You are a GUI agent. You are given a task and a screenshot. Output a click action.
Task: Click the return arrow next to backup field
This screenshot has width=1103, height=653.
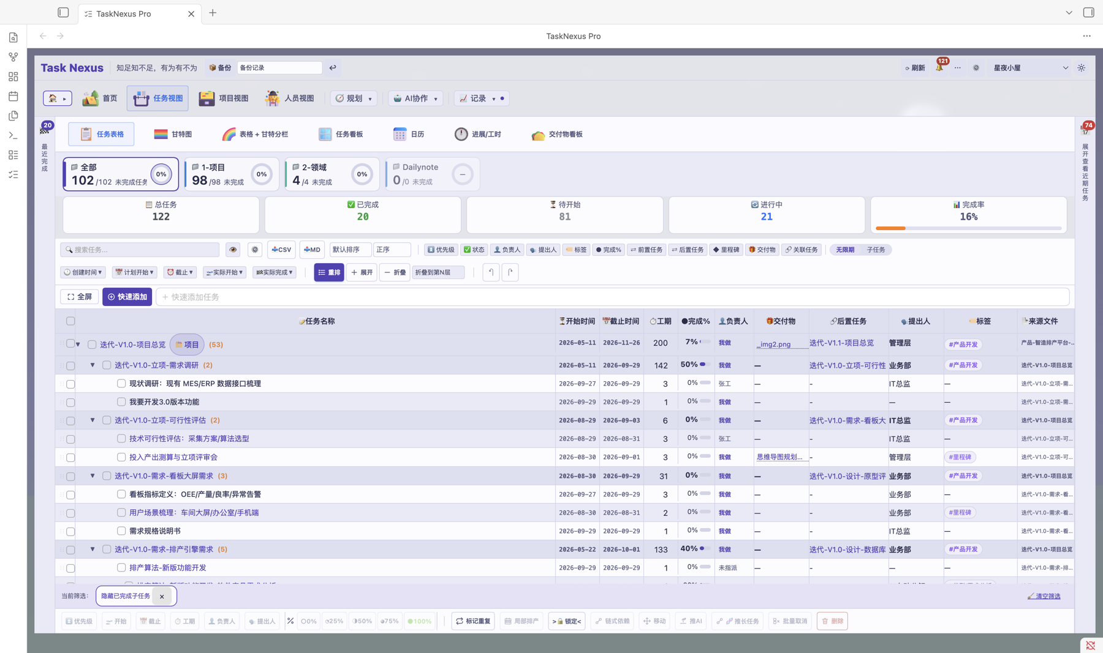pos(333,68)
